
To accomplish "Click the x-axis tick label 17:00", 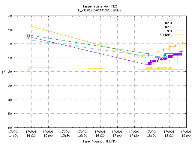I will pyautogui.click(x=117, y=136).
